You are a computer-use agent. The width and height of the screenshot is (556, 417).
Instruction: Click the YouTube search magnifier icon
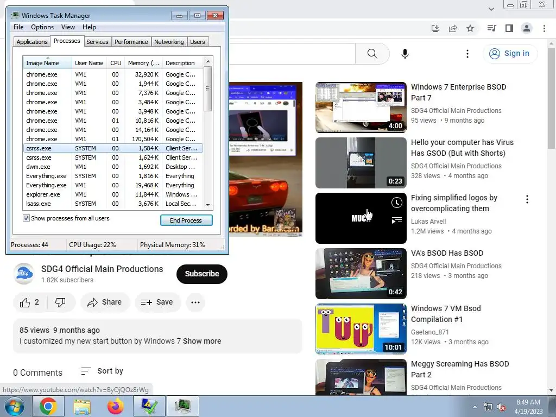tap(372, 54)
